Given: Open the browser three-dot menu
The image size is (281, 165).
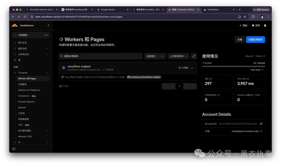Looking at the screenshot, I should (x=268, y=17).
